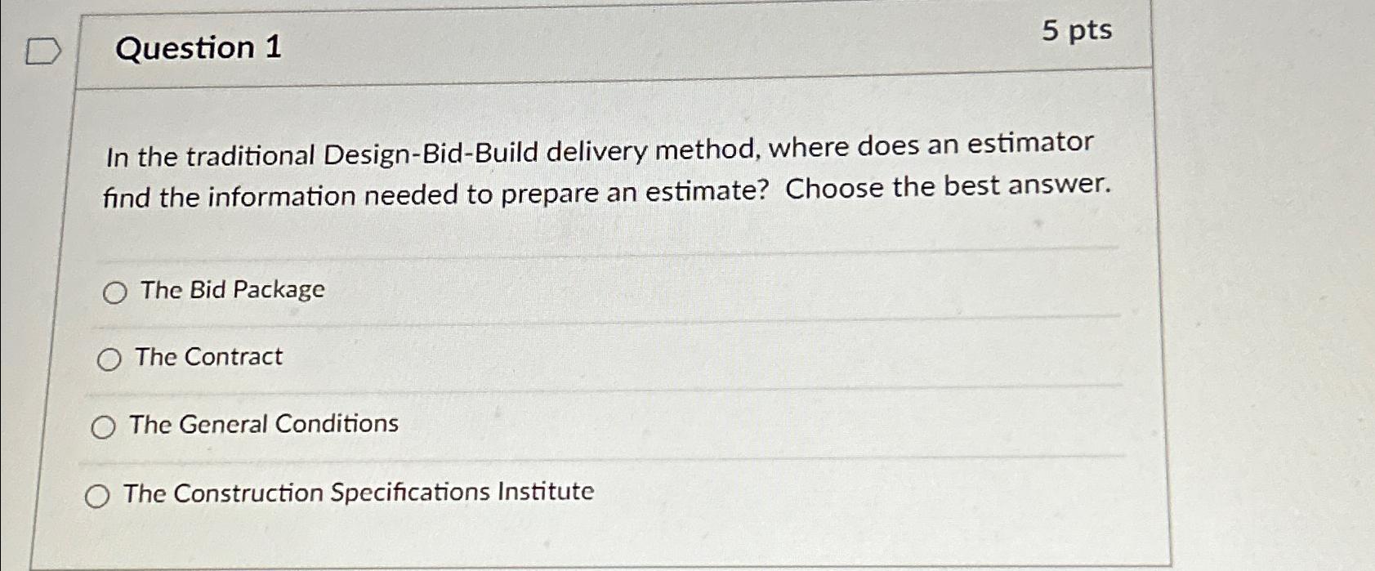Click the question prompt text area
The image size is (1375, 571).
coord(607,167)
